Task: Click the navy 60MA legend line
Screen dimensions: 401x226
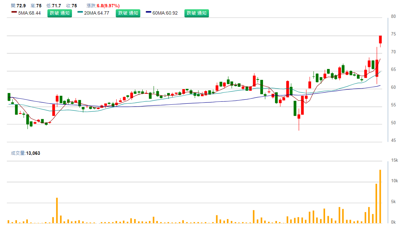Action: click(149, 12)
